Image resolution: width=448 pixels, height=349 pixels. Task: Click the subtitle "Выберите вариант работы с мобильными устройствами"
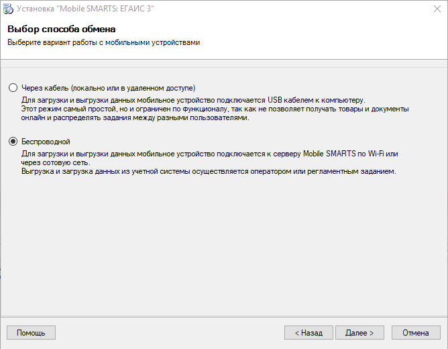(x=104, y=42)
